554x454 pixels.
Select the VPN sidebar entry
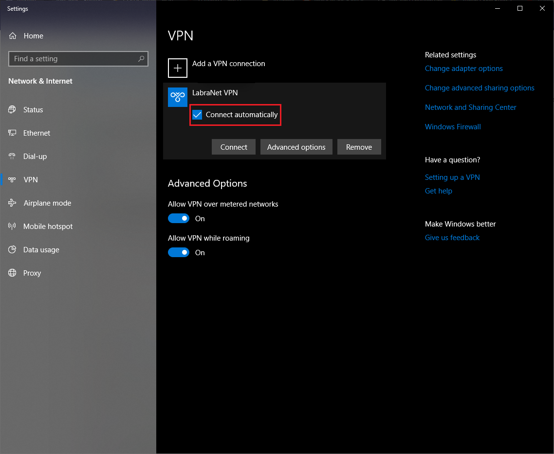coord(78,179)
